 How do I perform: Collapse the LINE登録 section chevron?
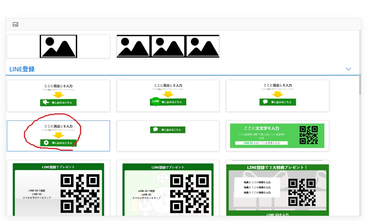(x=348, y=69)
